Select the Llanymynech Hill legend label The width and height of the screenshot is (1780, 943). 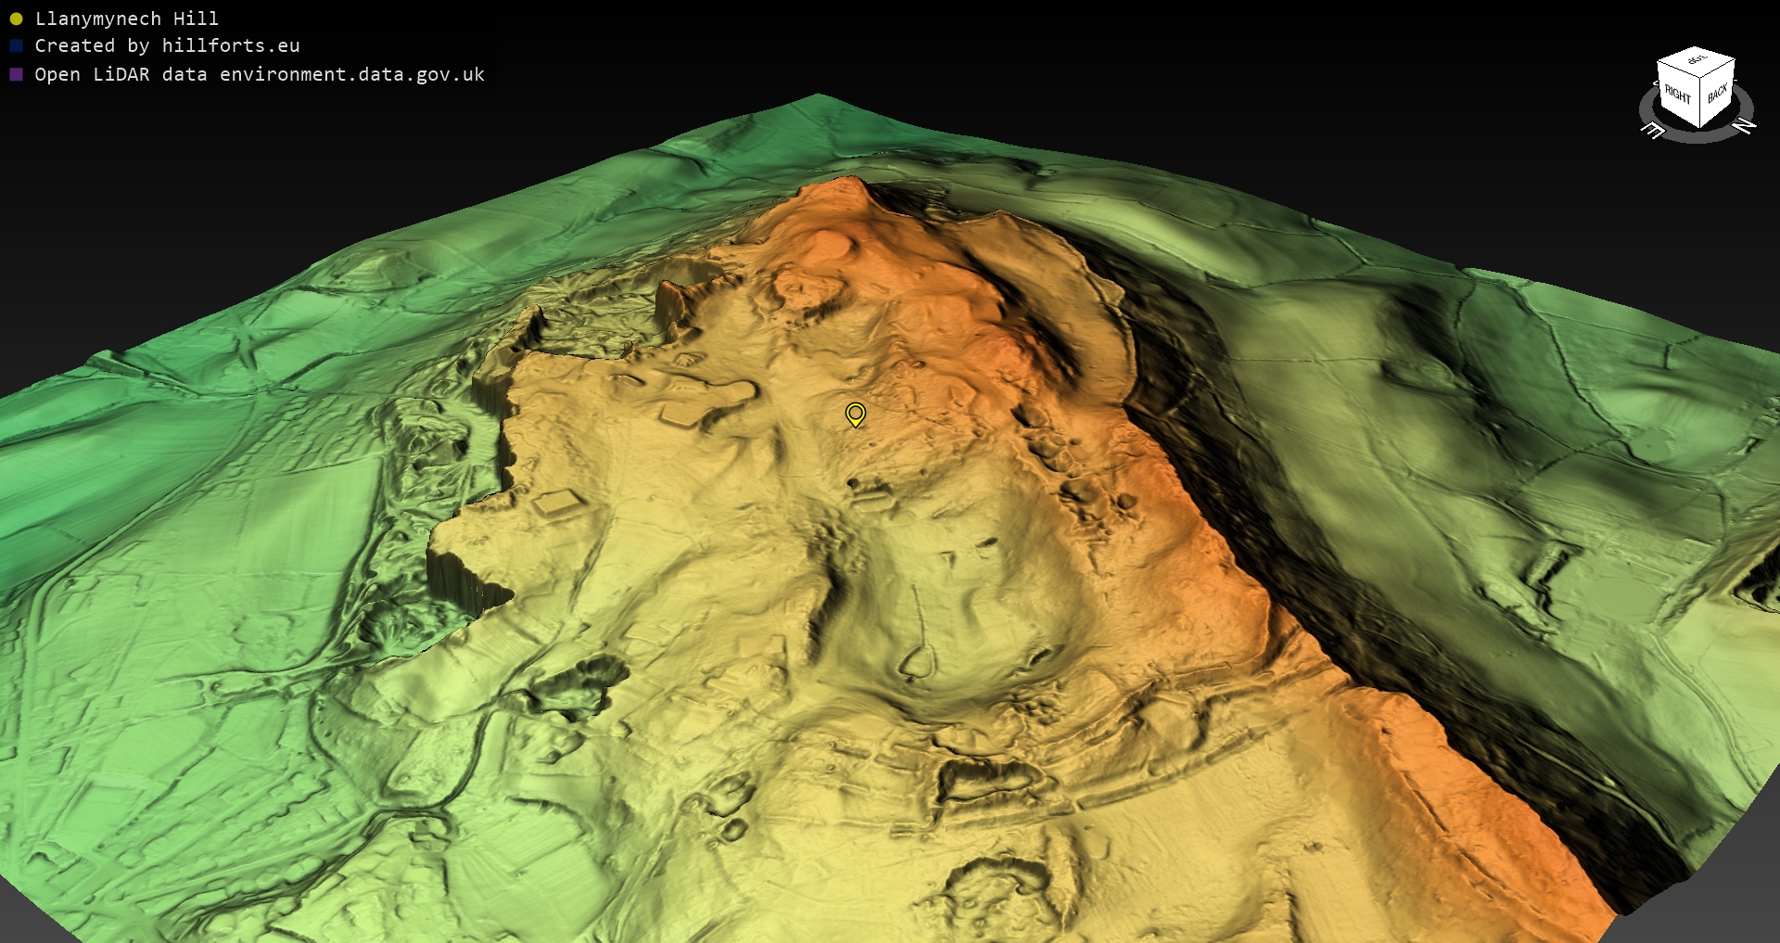point(126,19)
